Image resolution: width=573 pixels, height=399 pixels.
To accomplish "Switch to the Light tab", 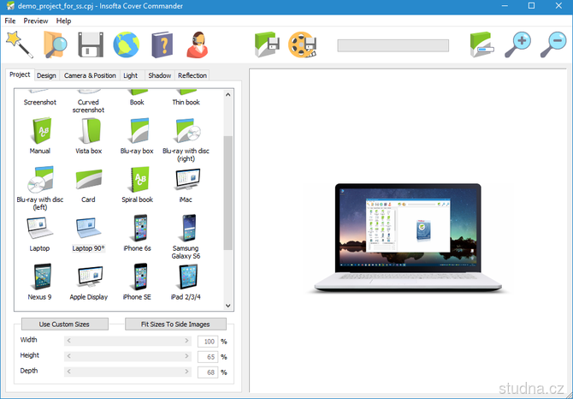I will point(131,75).
